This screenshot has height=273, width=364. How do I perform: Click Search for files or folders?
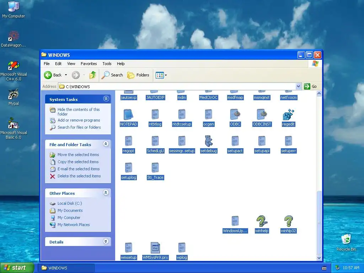[79, 127]
